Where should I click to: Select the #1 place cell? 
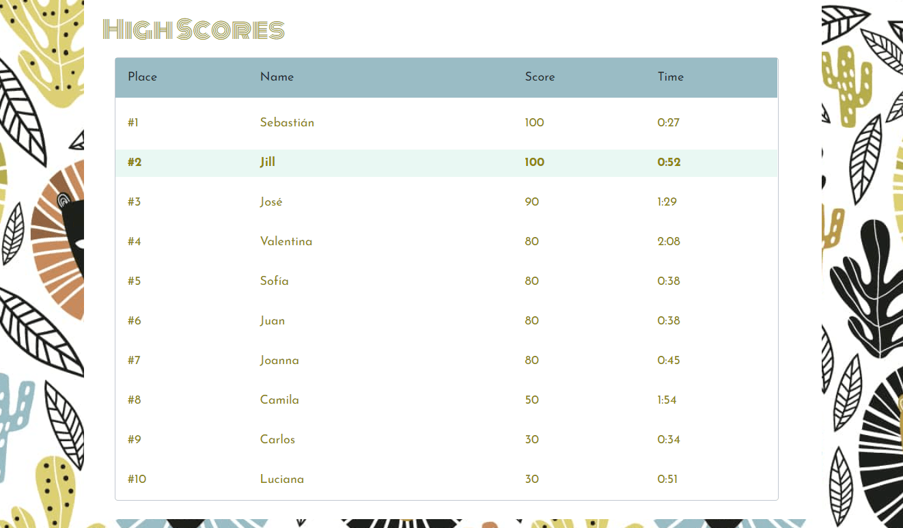point(133,123)
